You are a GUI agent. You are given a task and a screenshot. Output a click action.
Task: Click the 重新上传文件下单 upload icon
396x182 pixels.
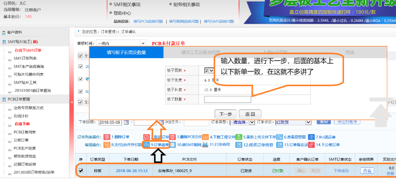pyautogui.click(x=239, y=137)
